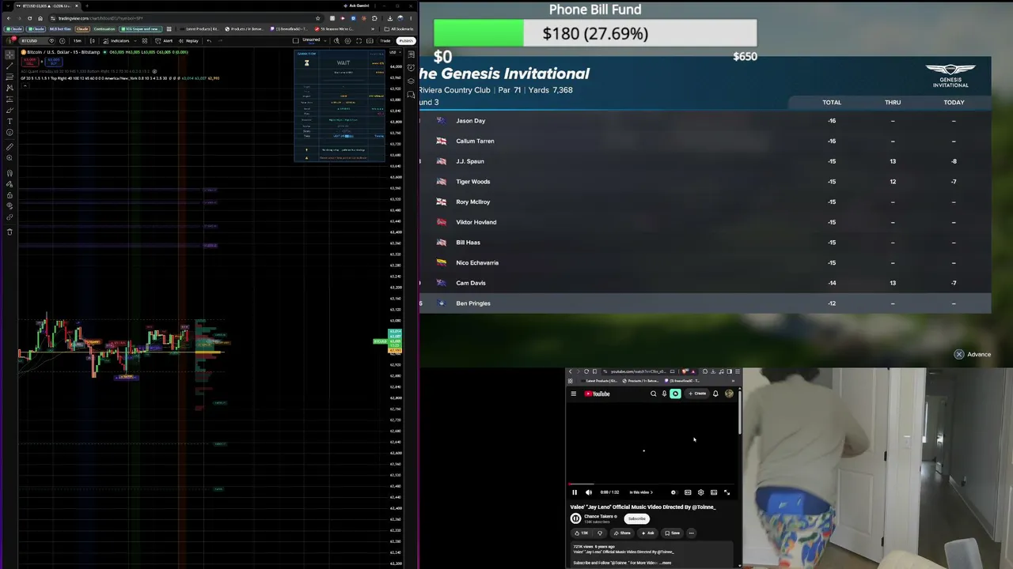This screenshot has height=569, width=1013.
Task: Mute the YouTube video volume
Action: click(588, 492)
